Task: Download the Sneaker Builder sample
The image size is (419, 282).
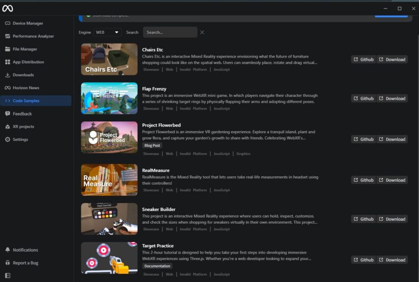Action: click(x=392, y=219)
